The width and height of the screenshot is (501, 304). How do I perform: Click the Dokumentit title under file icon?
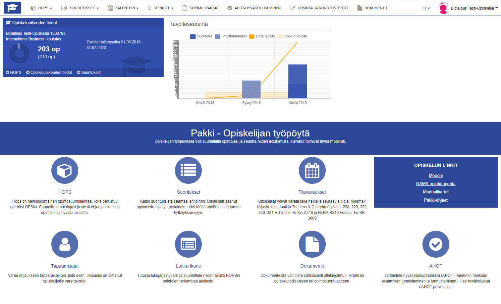(312, 266)
